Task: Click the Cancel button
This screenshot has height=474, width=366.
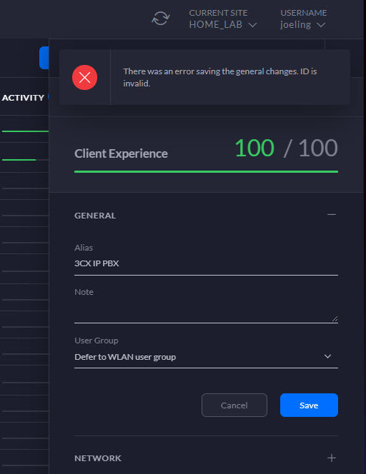Action: 234,405
